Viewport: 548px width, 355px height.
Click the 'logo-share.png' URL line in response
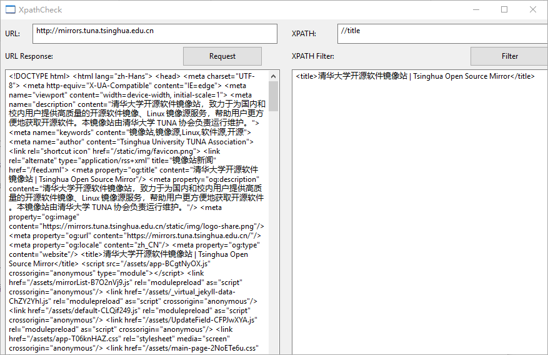136,226
